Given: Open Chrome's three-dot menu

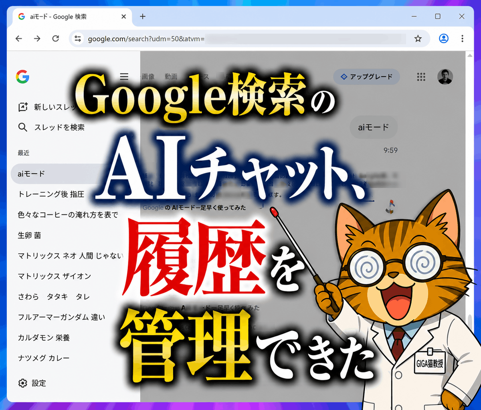Looking at the screenshot, I should click(x=462, y=38).
